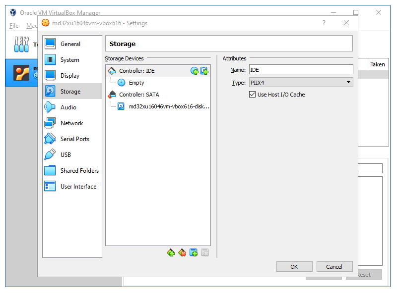The image size is (397, 297).
Task: Open the USB settings category
Action: point(66,155)
